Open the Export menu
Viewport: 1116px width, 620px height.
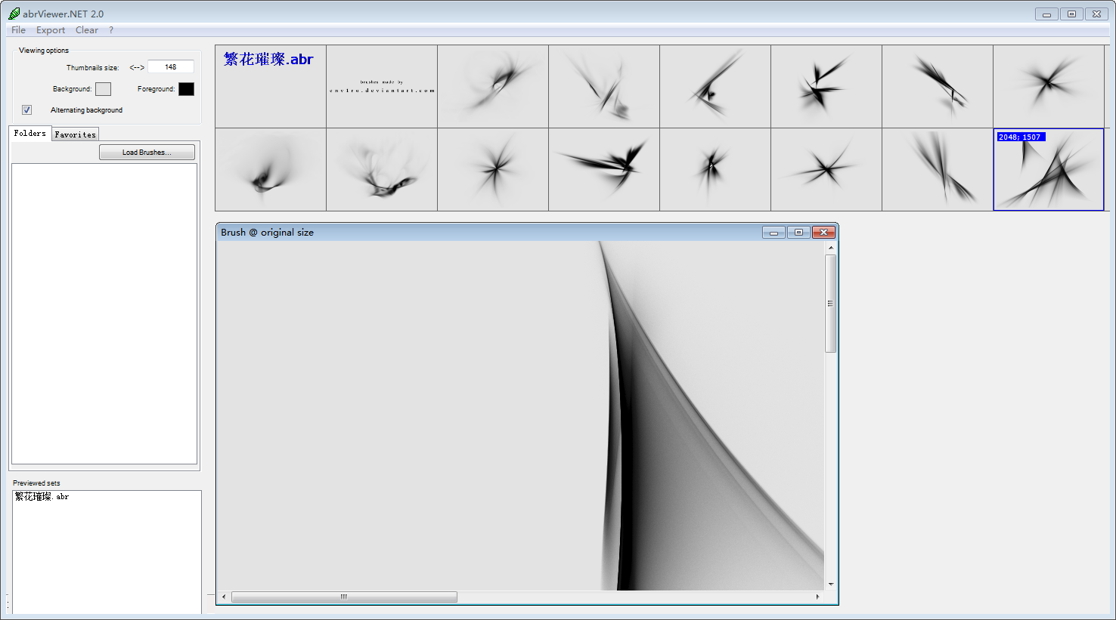(x=51, y=30)
